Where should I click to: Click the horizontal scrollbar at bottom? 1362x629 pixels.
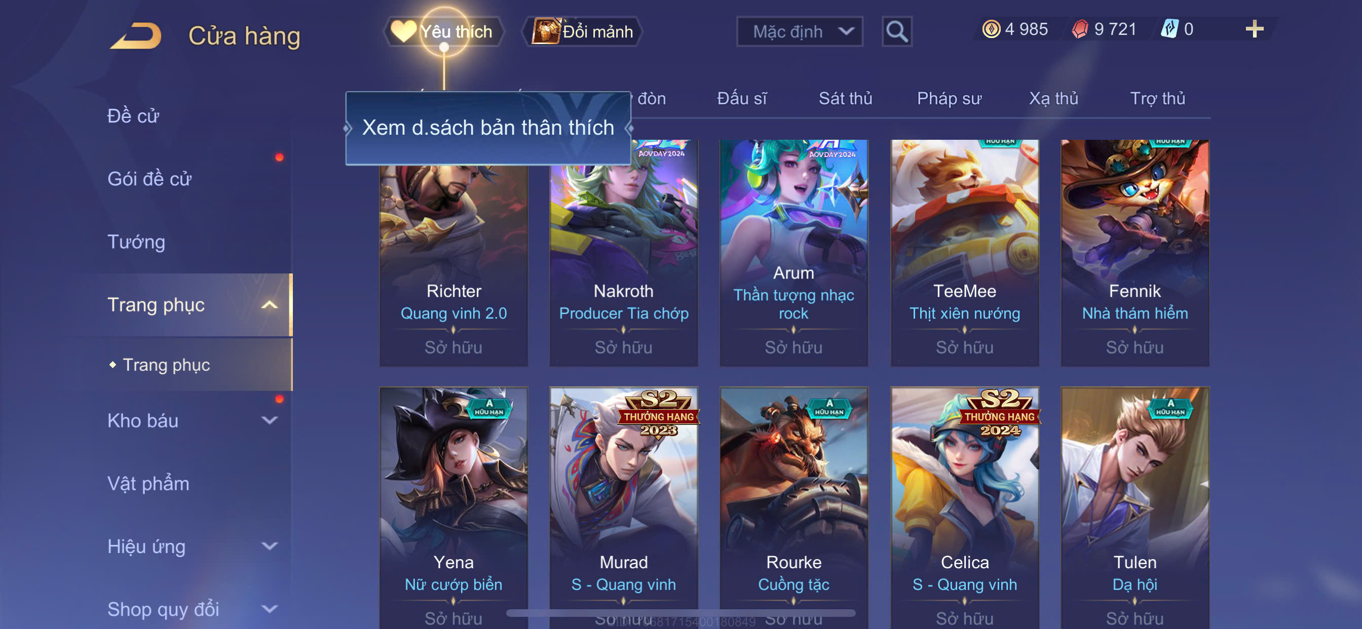681,613
